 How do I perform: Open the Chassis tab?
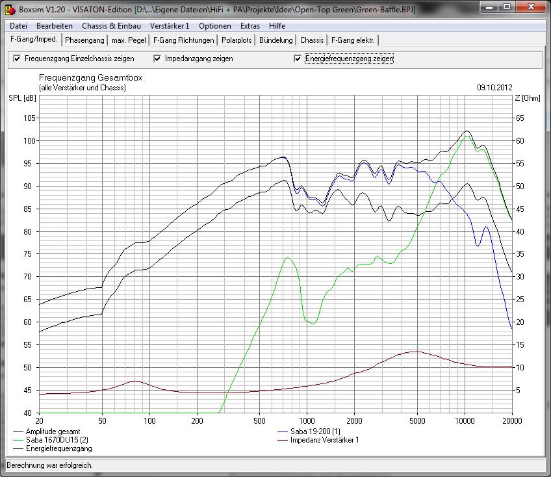coord(312,40)
